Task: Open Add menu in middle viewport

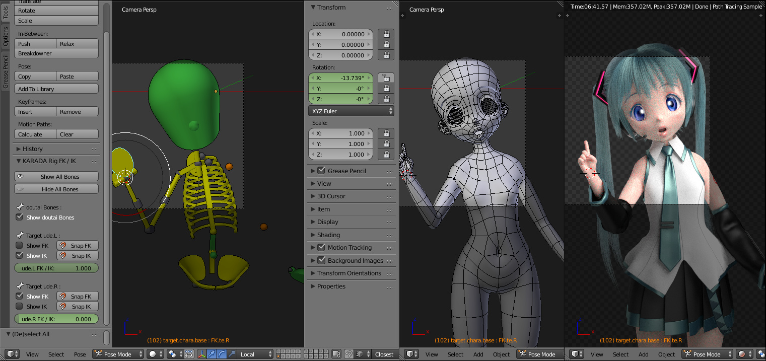Action: 478,354
